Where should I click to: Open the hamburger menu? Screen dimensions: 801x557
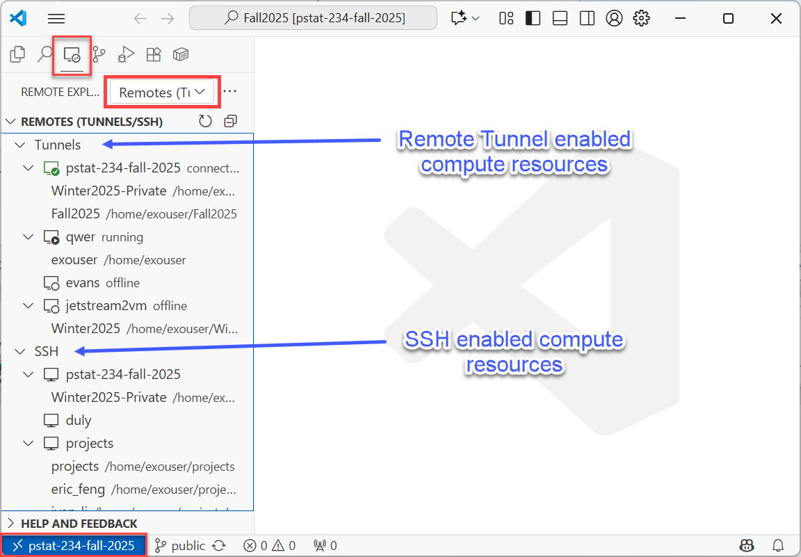tap(56, 18)
